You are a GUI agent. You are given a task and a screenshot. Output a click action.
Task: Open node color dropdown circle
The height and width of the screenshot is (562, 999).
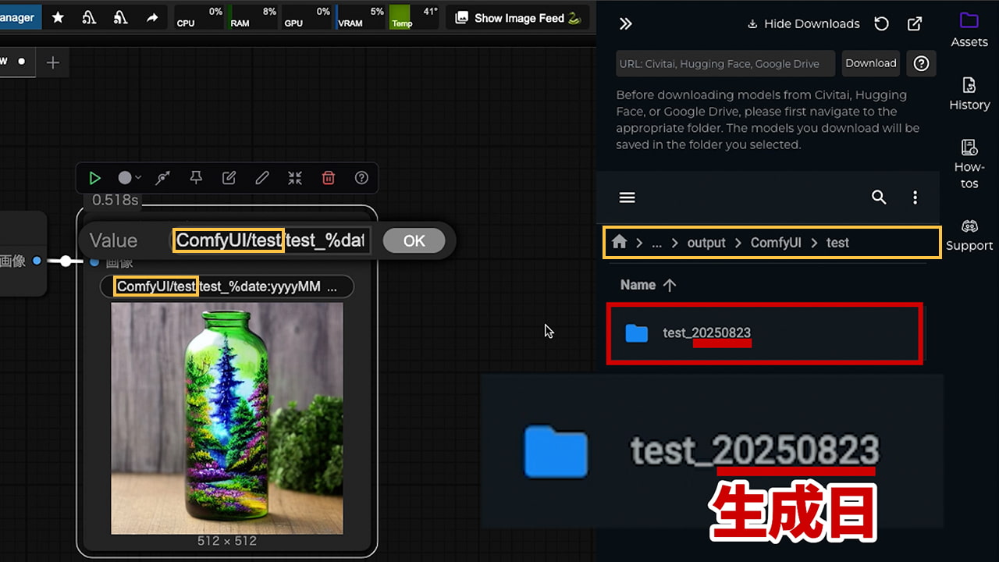128,178
